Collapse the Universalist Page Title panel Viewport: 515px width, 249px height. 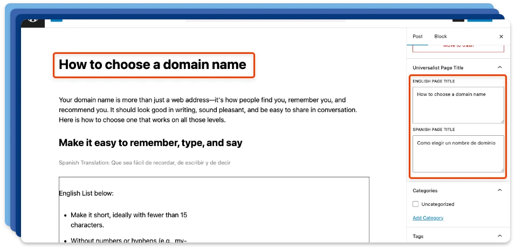(499, 67)
